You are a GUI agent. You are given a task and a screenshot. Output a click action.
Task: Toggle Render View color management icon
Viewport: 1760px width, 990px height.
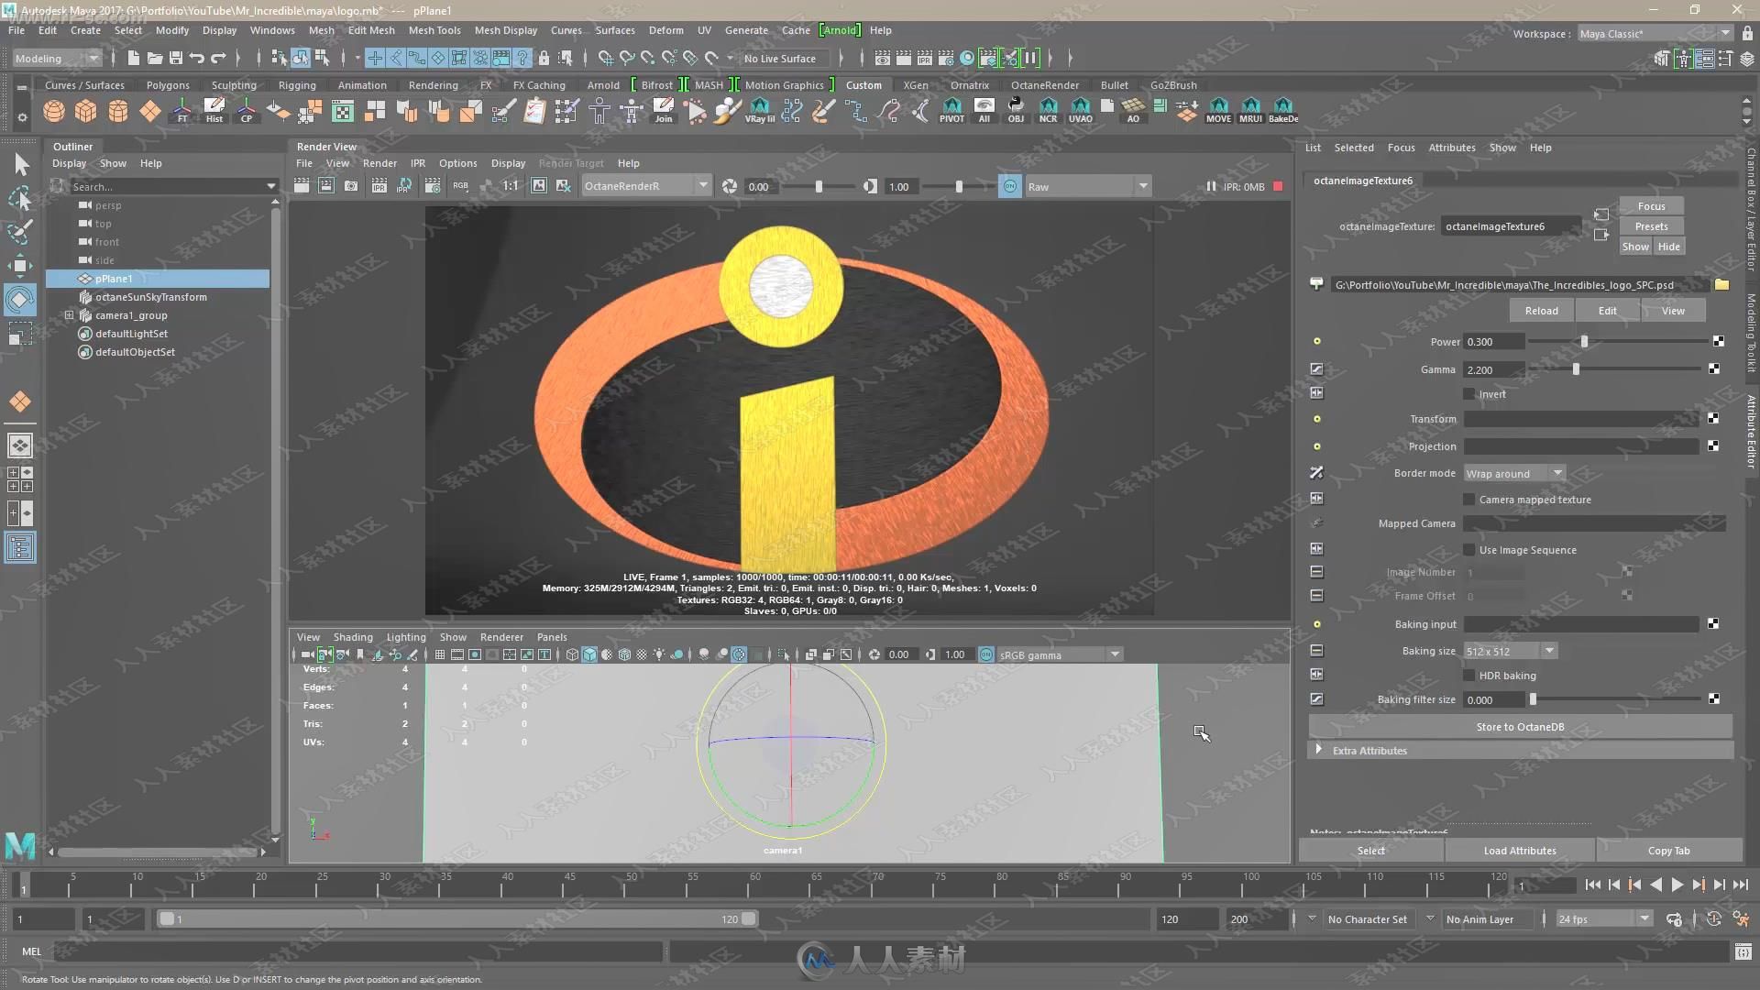[x=1009, y=186]
